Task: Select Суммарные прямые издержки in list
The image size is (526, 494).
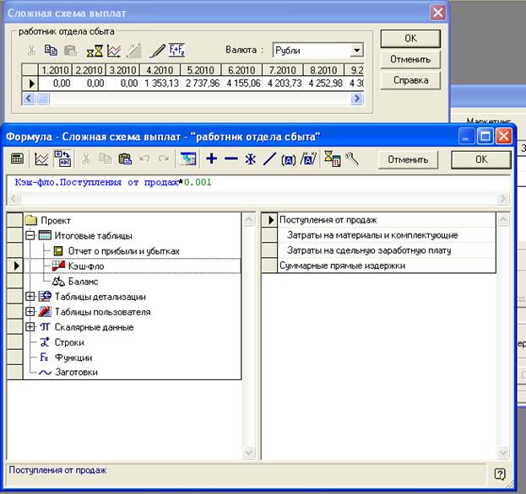Action: [x=343, y=266]
